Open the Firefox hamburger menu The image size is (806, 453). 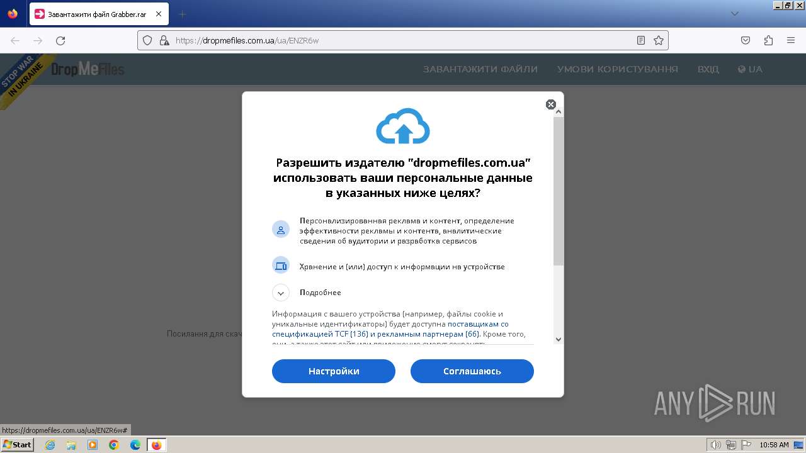pos(791,40)
